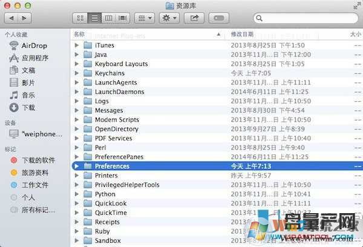Sort by the 名称 column header
Viewport: 363px width, 247px height.
[79, 35]
